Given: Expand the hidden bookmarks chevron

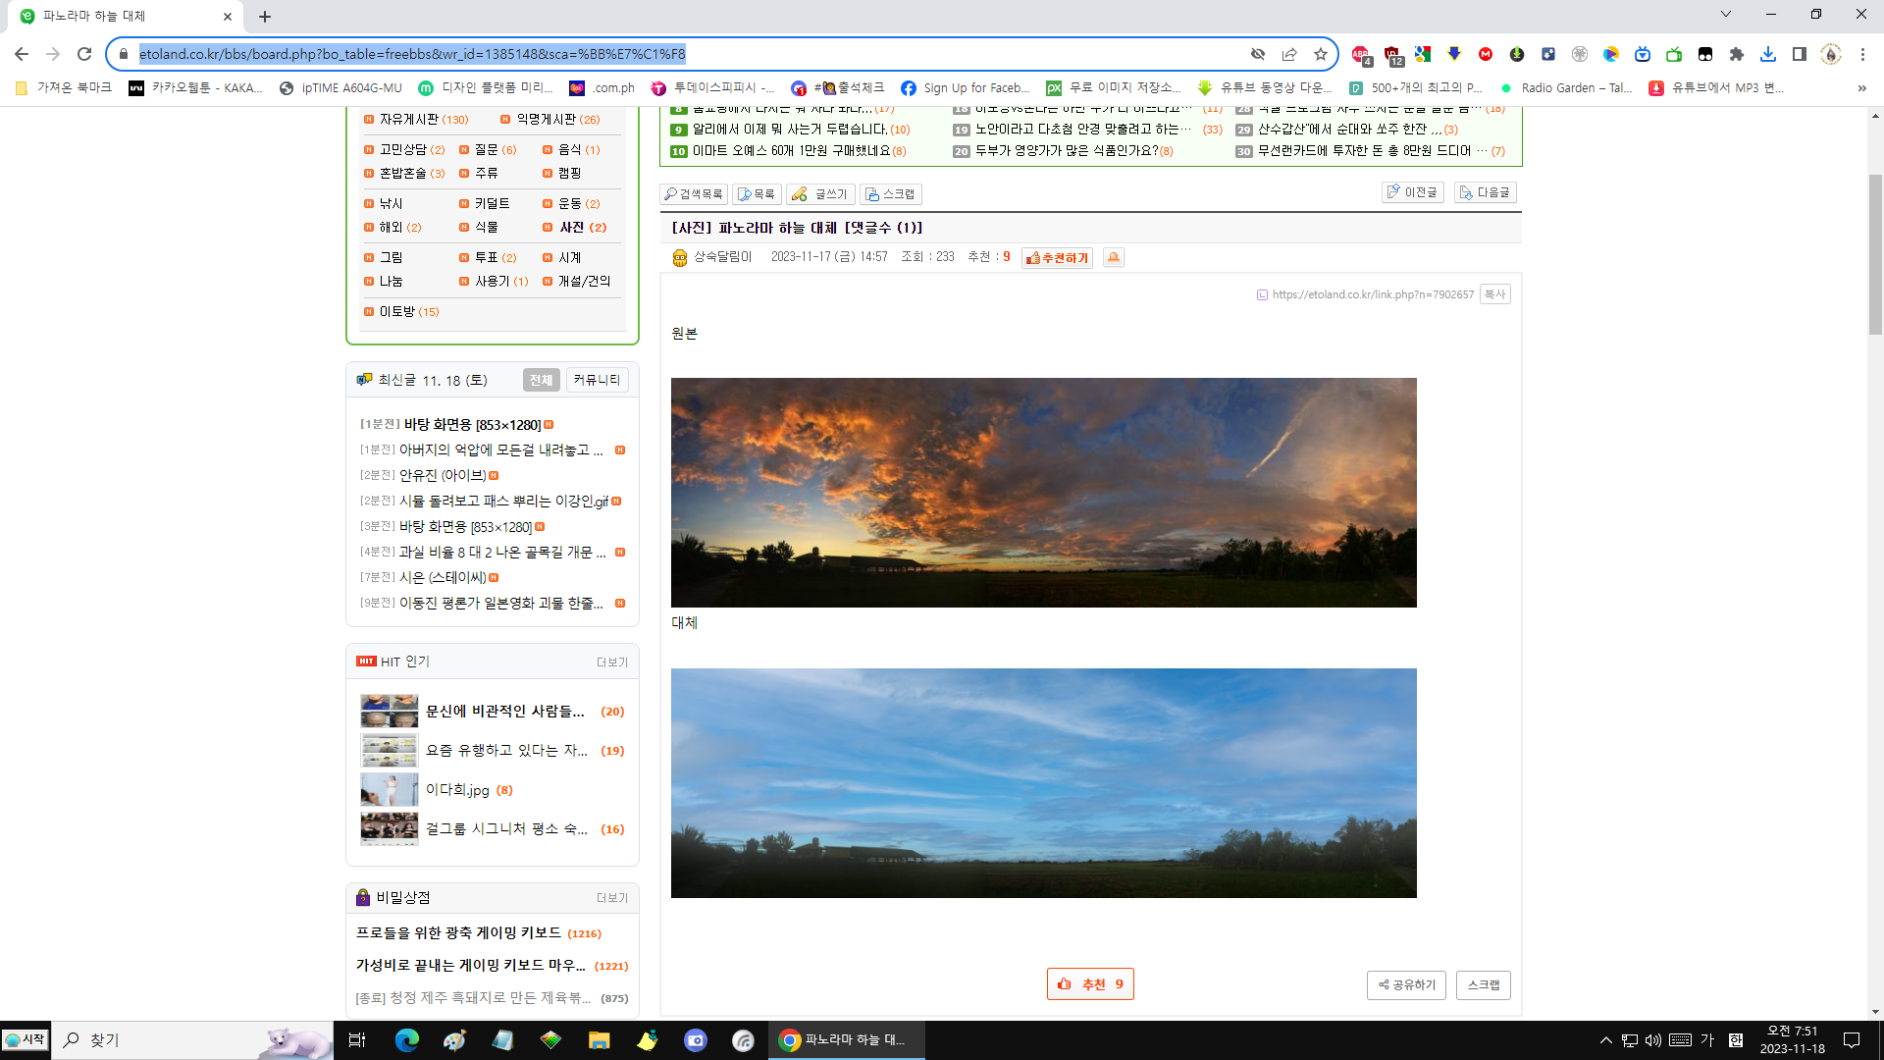Looking at the screenshot, I should (1861, 87).
